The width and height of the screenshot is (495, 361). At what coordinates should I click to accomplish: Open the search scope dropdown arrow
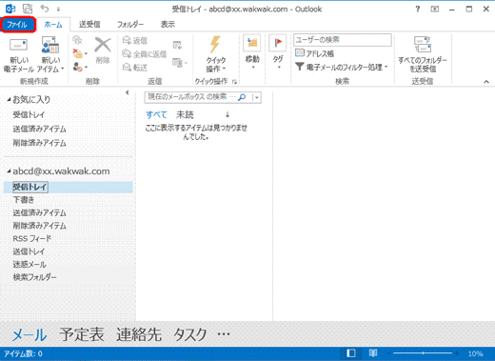[x=257, y=97]
